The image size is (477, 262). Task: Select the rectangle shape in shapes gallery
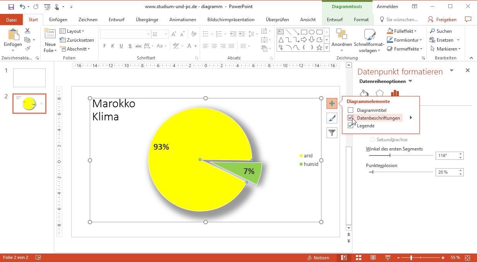pos(304,32)
